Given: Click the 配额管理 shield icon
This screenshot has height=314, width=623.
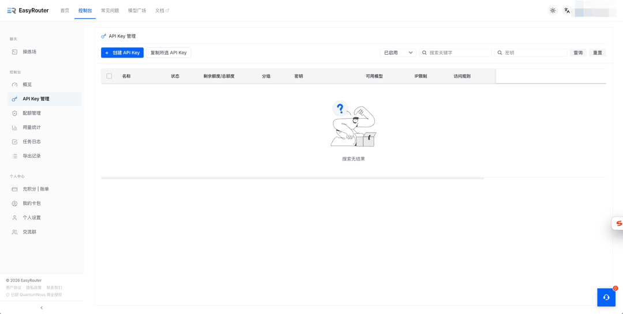Looking at the screenshot, I should pyautogui.click(x=14, y=113).
